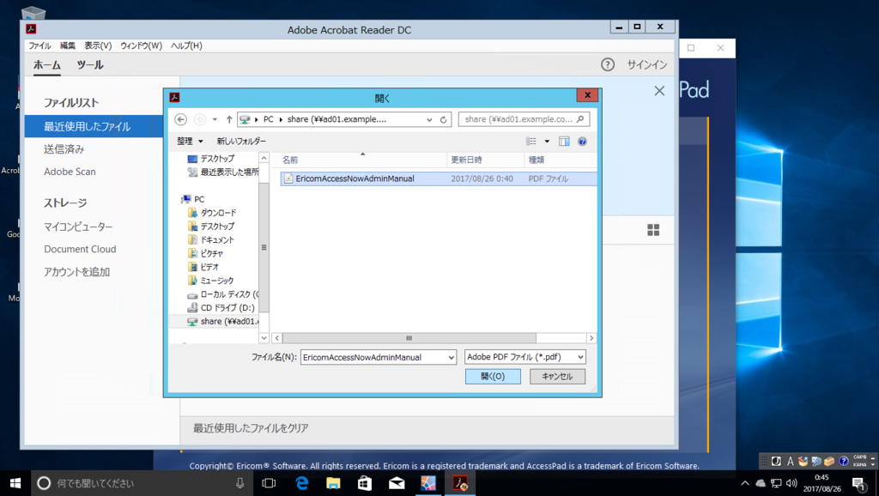Image resolution: width=879 pixels, height=496 pixels.
Task: Click Acrobat Reader taskbar icon
Action: pos(460,483)
